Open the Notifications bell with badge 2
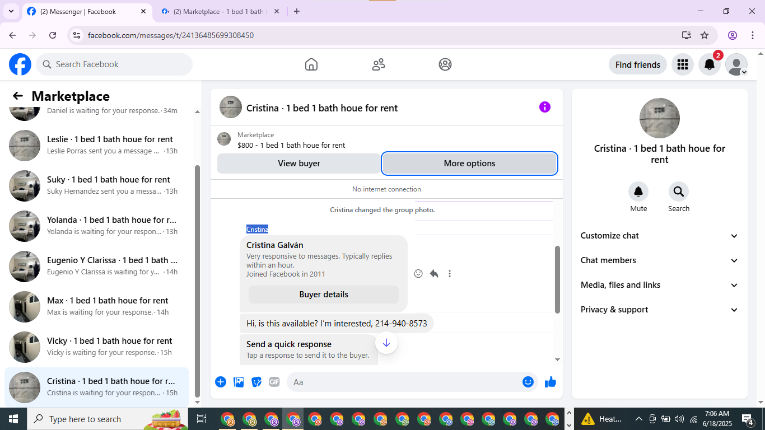Screen dimensions: 765x430 [x=710, y=64]
